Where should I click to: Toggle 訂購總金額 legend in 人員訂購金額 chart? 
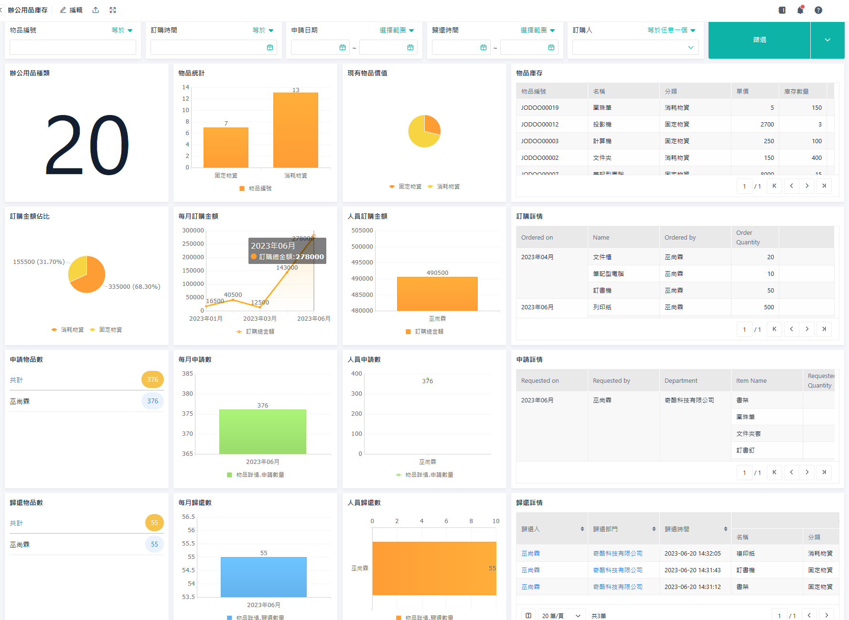pyautogui.click(x=424, y=332)
